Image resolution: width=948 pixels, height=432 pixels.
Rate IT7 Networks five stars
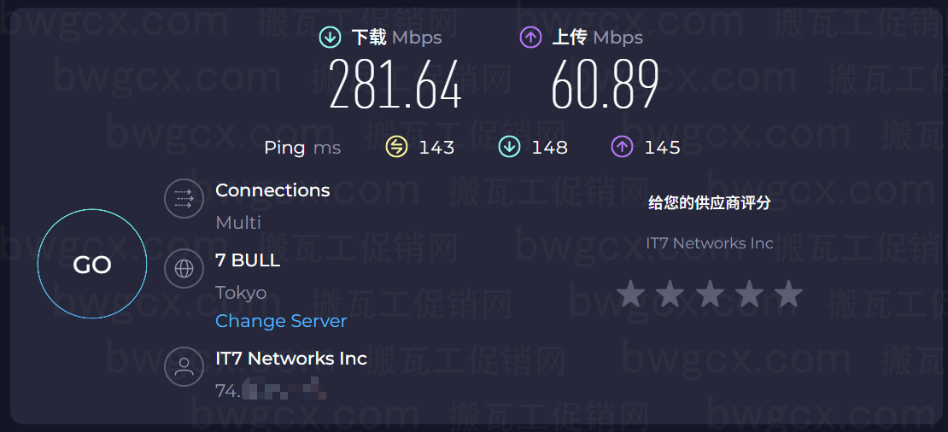(x=788, y=294)
